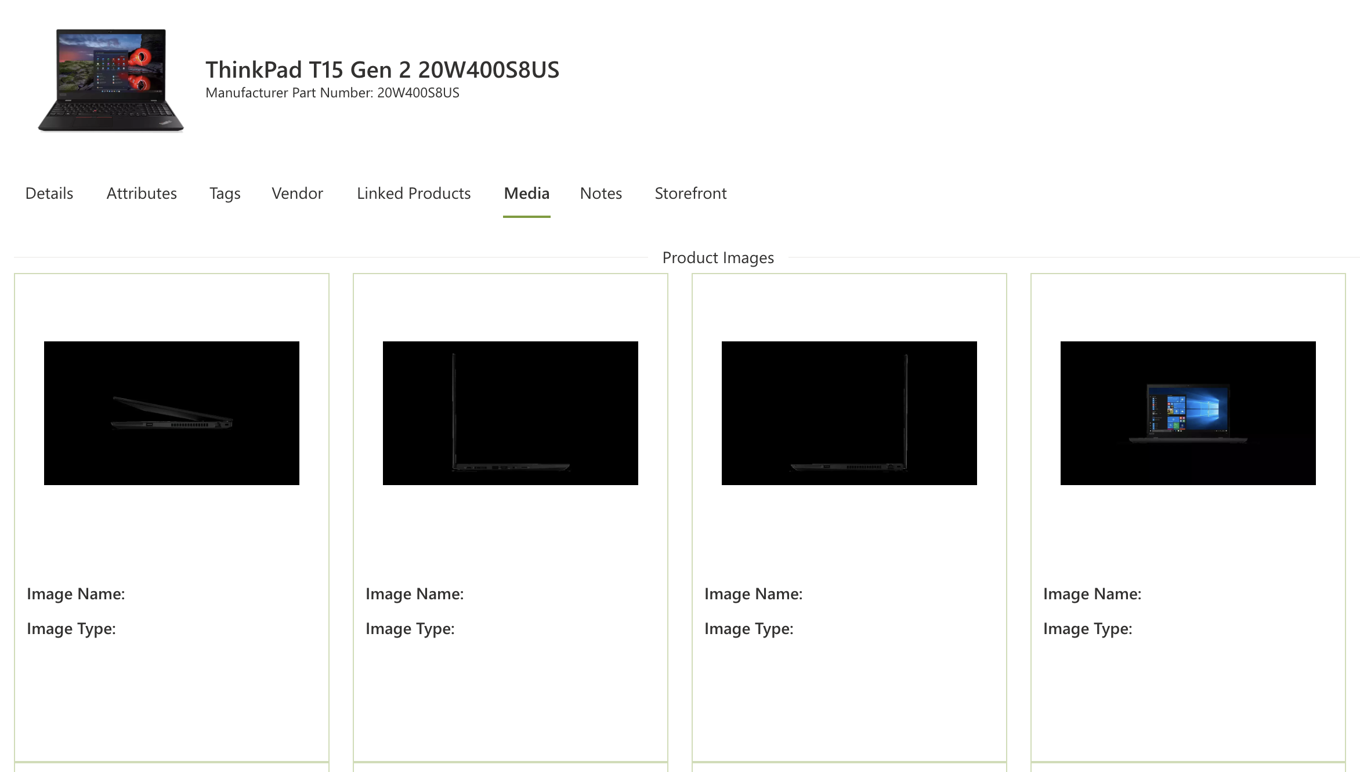This screenshot has height=772, width=1360.
Task: Open the Linked Products tab
Action: click(x=414, y=194)
